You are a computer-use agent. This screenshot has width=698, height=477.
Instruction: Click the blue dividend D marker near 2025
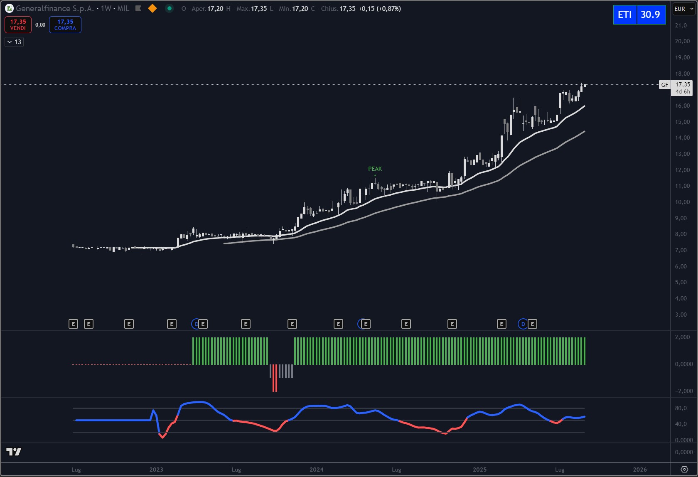[523, 324]
